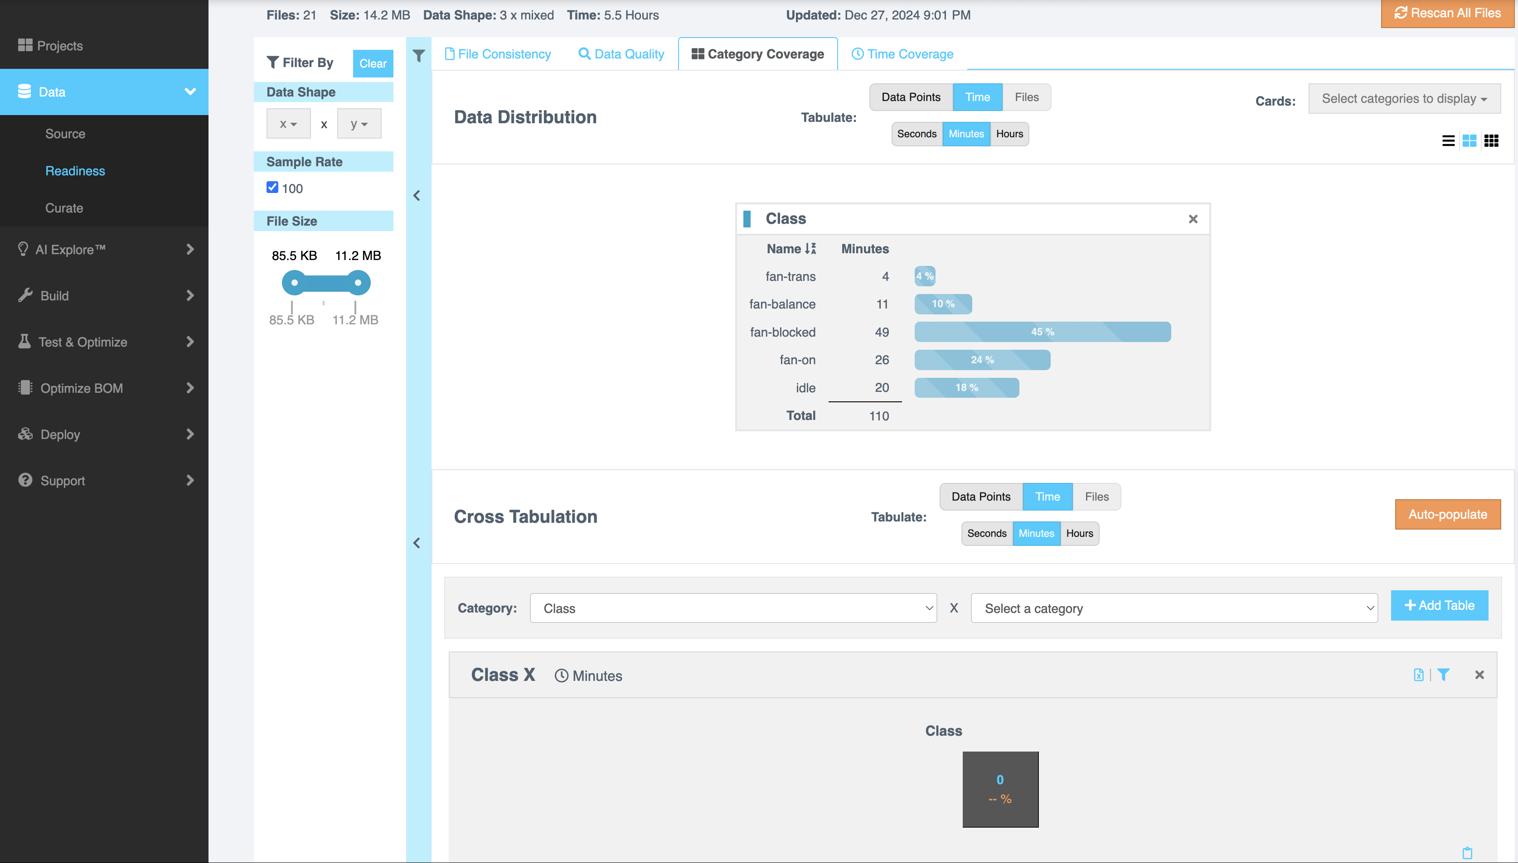1518x863 pixels.
Task: Open the second Select a category dropdown
Action: coord(1174,608)
